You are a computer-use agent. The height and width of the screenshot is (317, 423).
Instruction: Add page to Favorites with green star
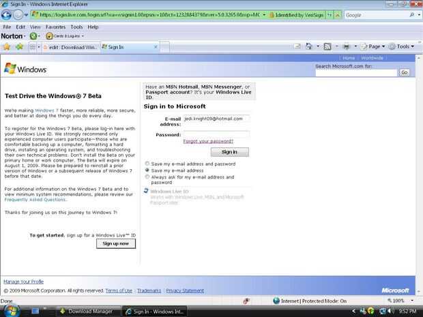(x=19, y=47)
